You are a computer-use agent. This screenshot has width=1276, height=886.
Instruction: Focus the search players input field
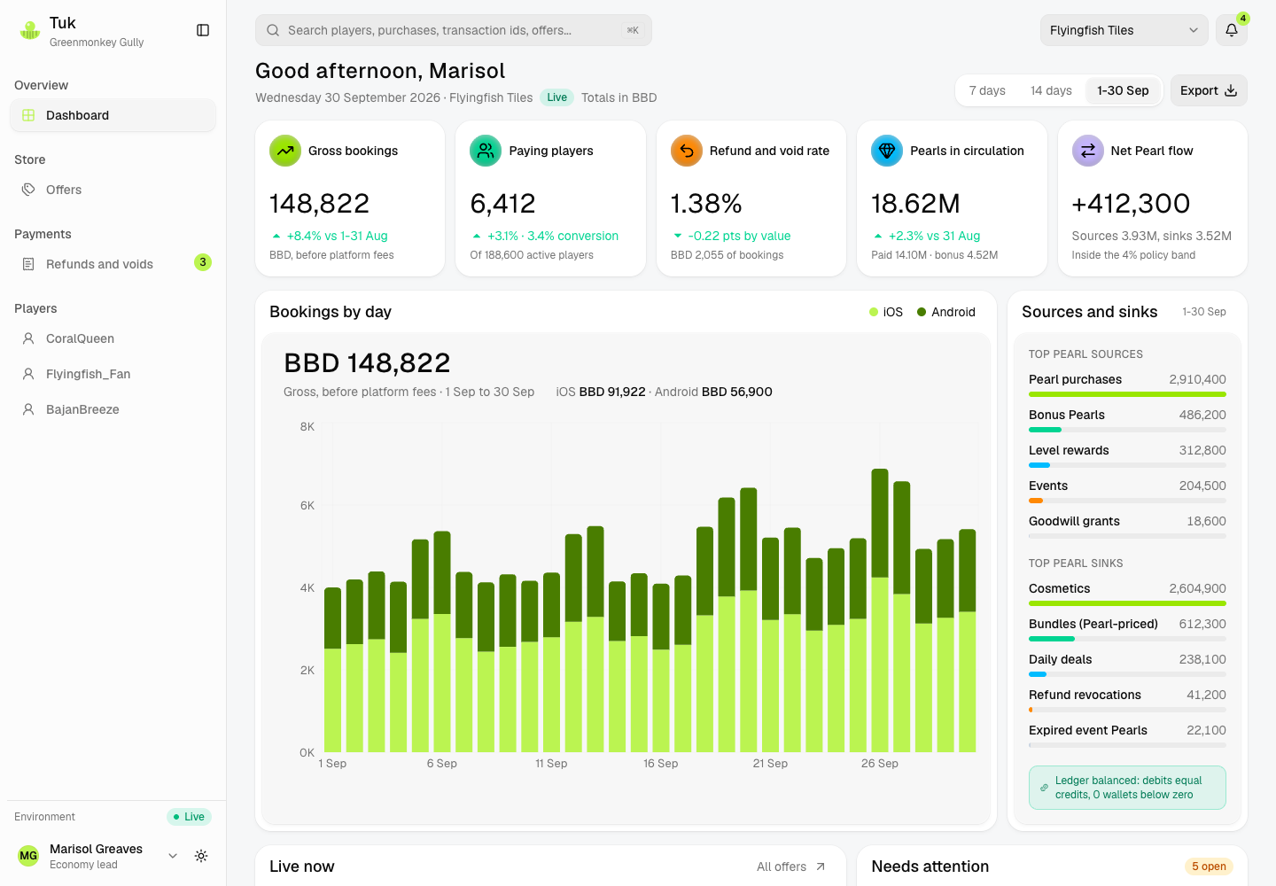(454, 30)
